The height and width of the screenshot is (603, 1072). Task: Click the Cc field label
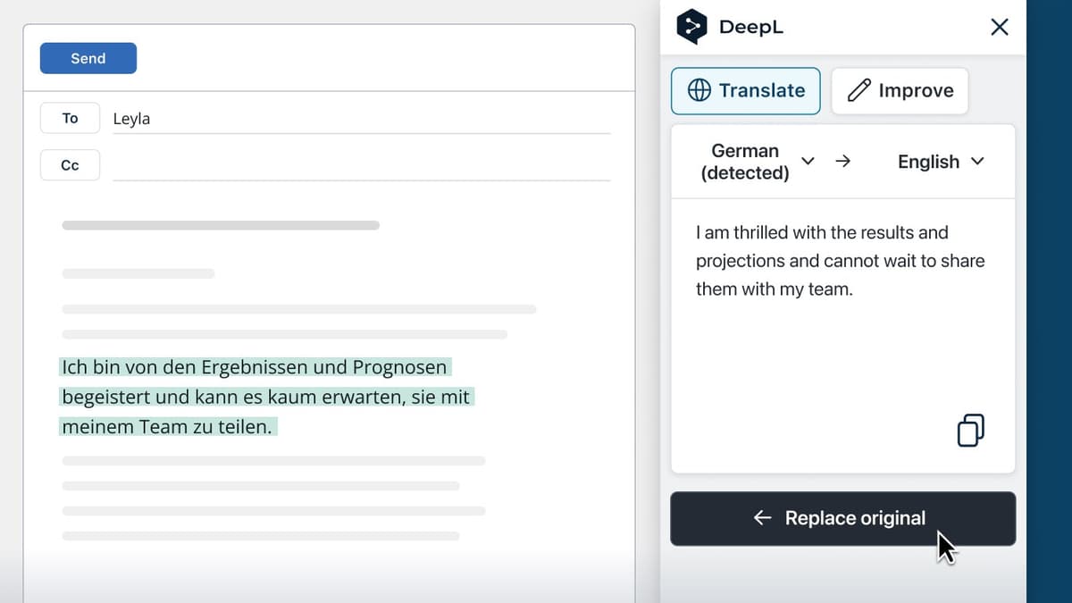pos(69,164)
